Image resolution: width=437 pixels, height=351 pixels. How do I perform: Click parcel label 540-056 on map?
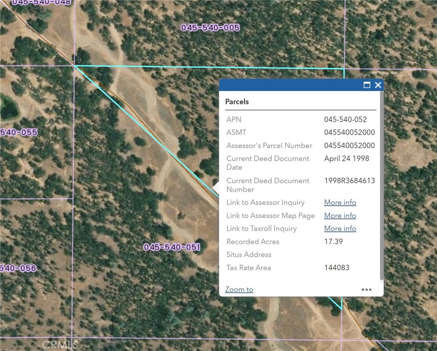(x=17, y=267)
